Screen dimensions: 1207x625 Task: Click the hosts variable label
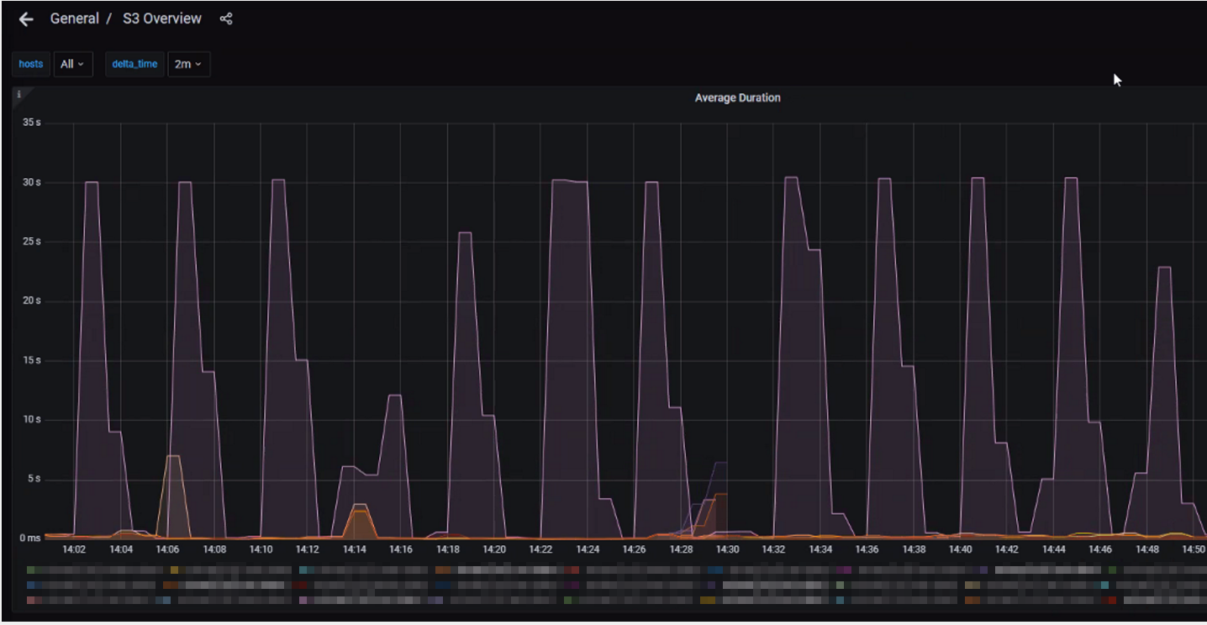(31, 64)
